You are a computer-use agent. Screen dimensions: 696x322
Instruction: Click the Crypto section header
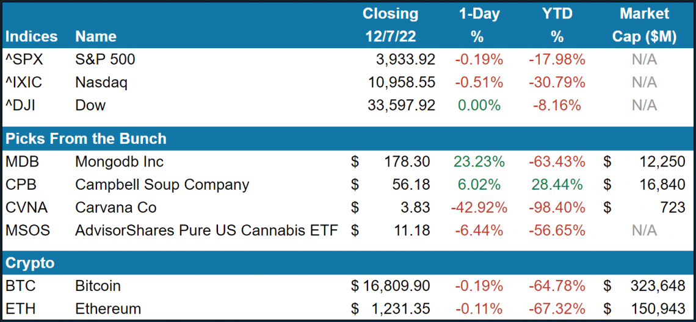click(x=30, y=263)
